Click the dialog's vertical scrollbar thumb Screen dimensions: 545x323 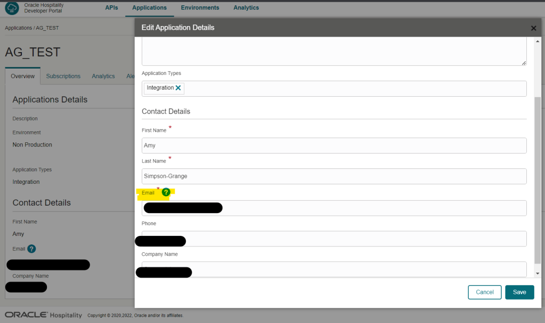click(x=538, y=181)
